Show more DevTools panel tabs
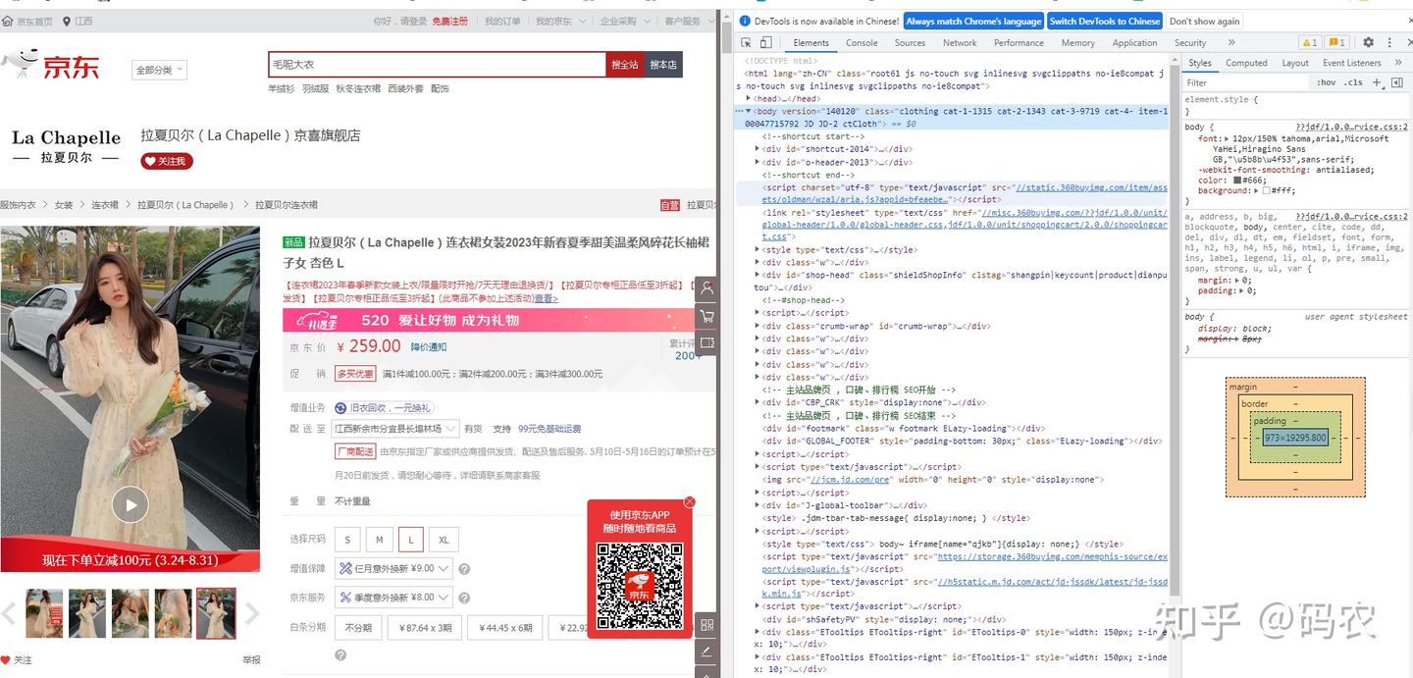Viewport: 1413px width, 678px height. [x=1231, y=43]
